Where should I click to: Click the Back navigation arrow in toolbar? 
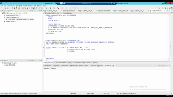click(x=78, y=8)
